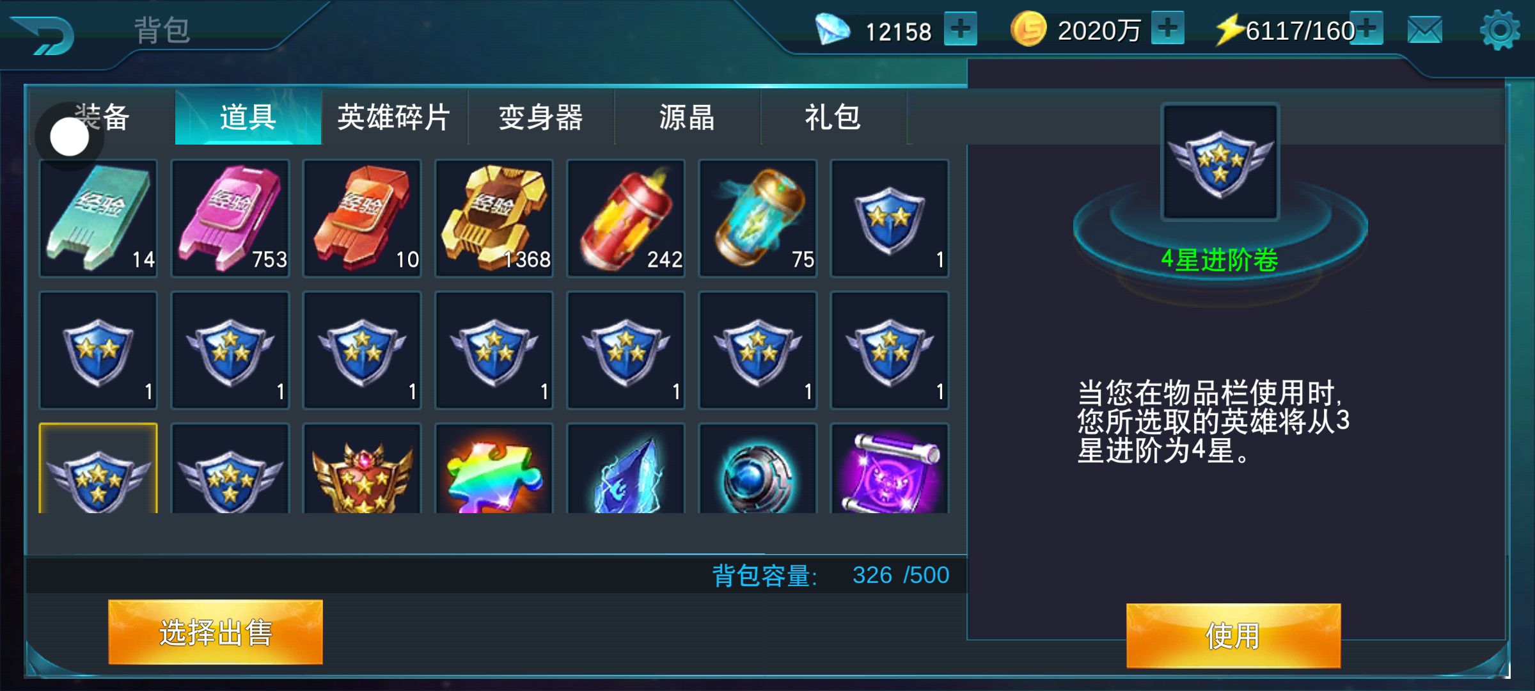Open the mail envelope icon
1535x691 pixels.
[x=1425, y=30]
